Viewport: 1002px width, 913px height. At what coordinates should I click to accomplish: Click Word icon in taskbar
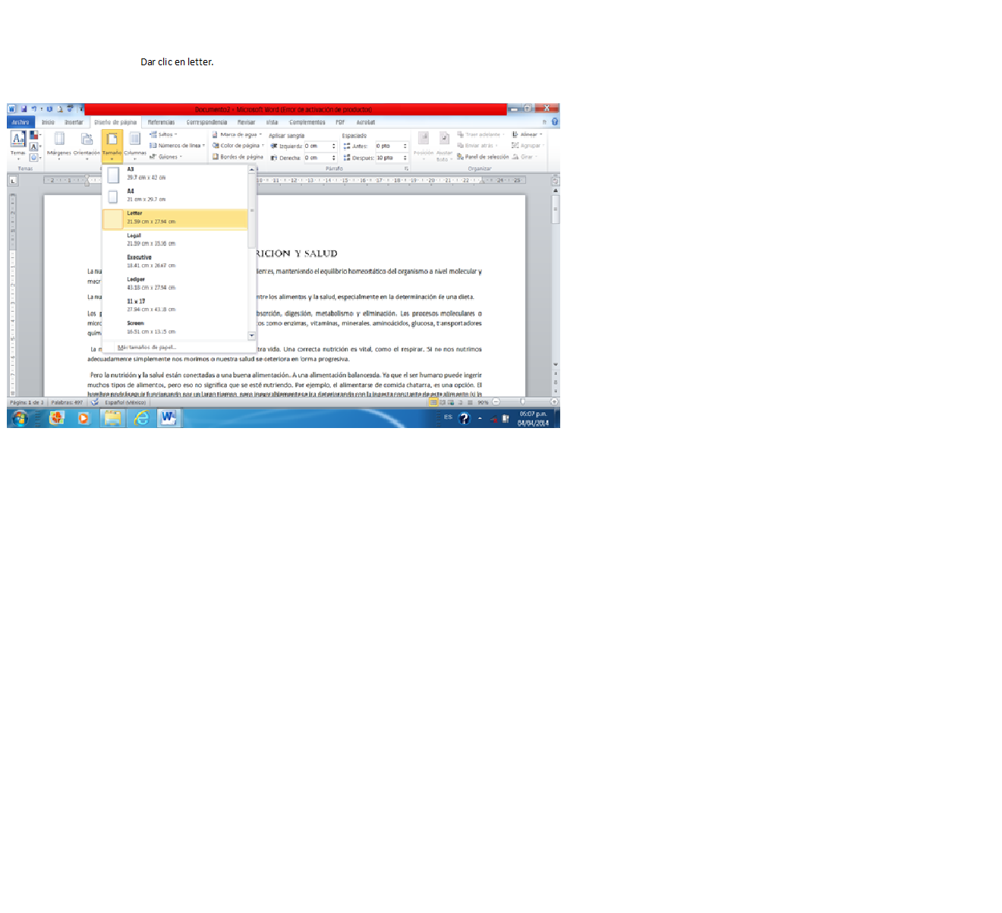[x=169, y=418]
